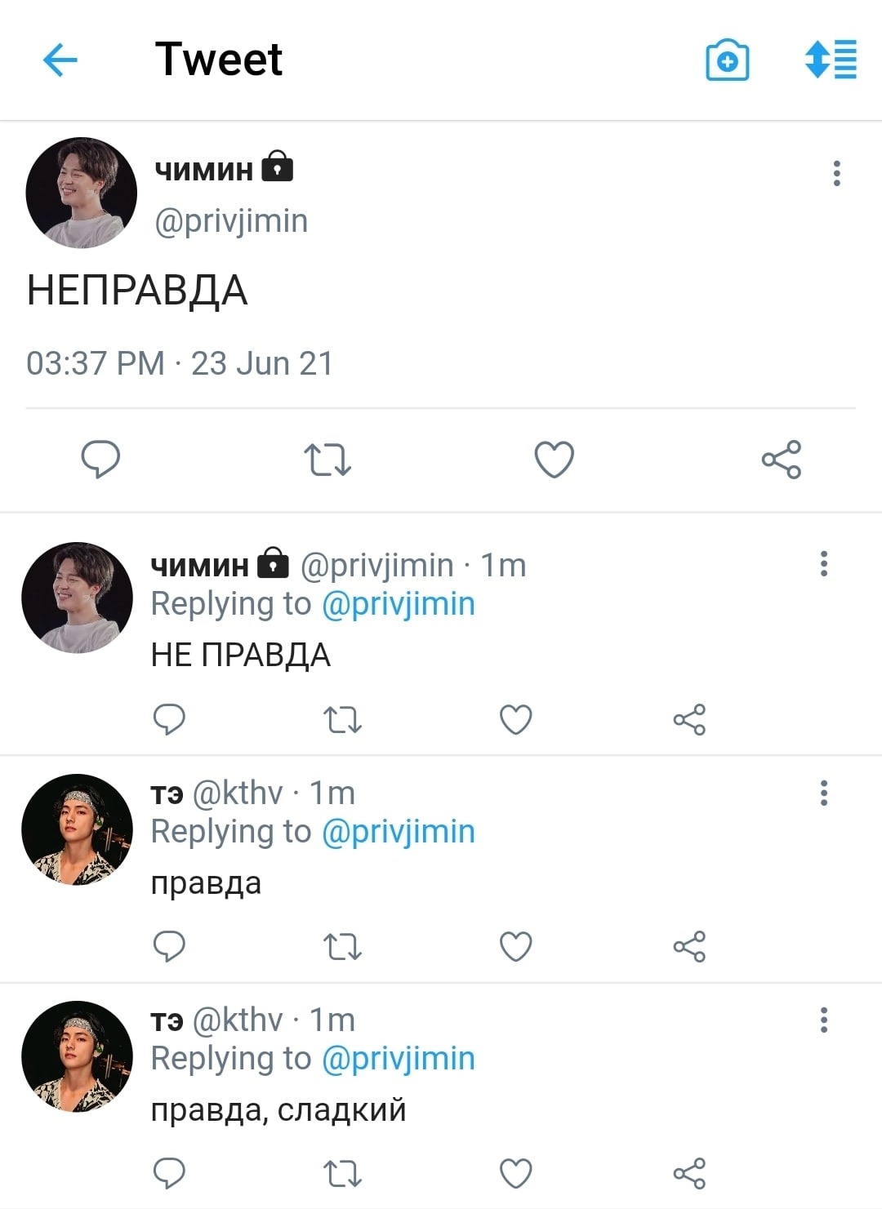Image resolution: width=882 pixels, height=1209 pixels.
Task: Open the 03:37 PM · 23 Jun 21 timestamp
Action: click(180, 363)
